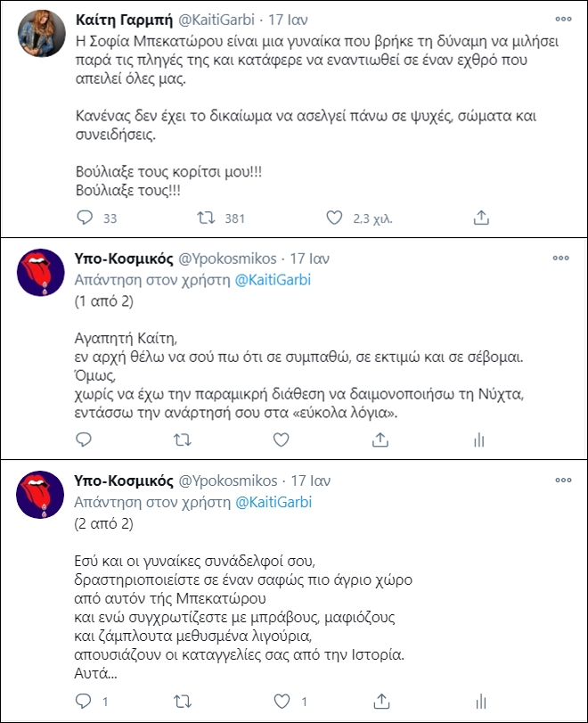Open @KaitiGarbi mention link in first reply
Viewport: 588px width, 723px height.
pyautogui.click(x=274, y=279)
